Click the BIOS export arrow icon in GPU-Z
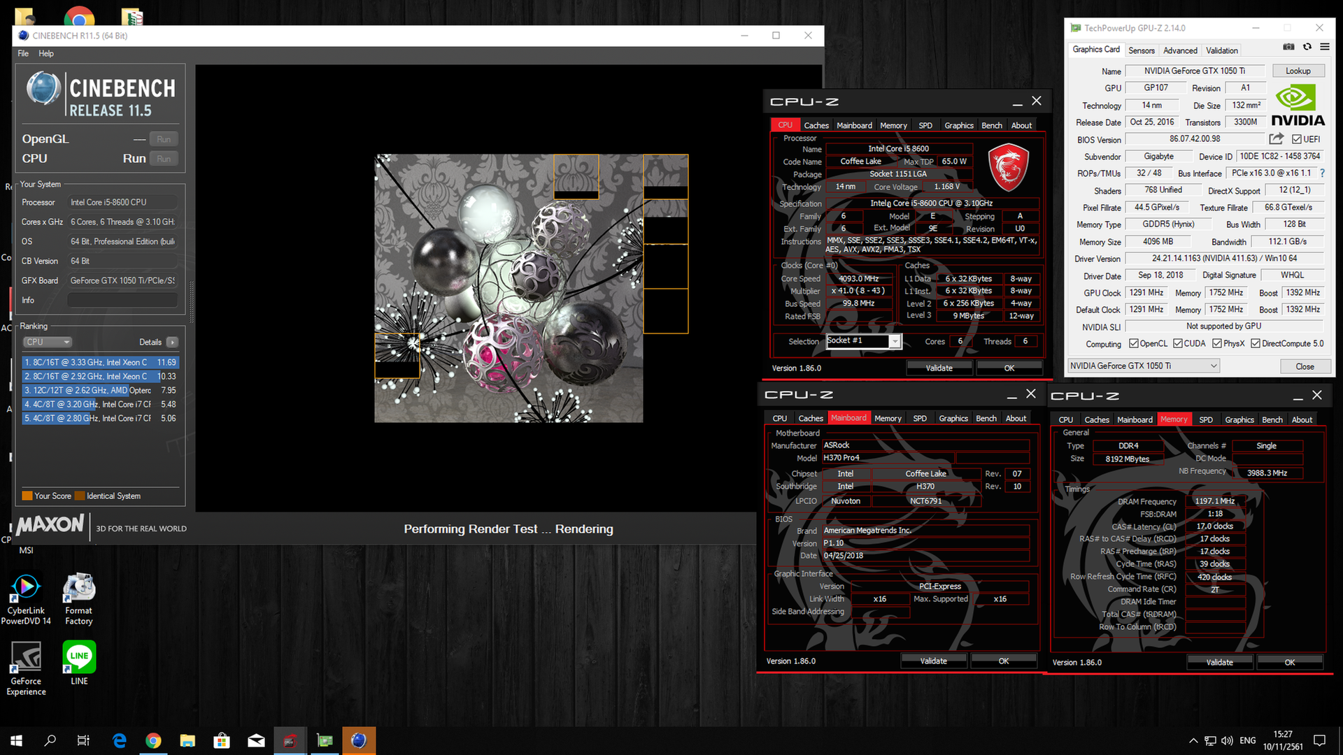 tap(1277, 138)
